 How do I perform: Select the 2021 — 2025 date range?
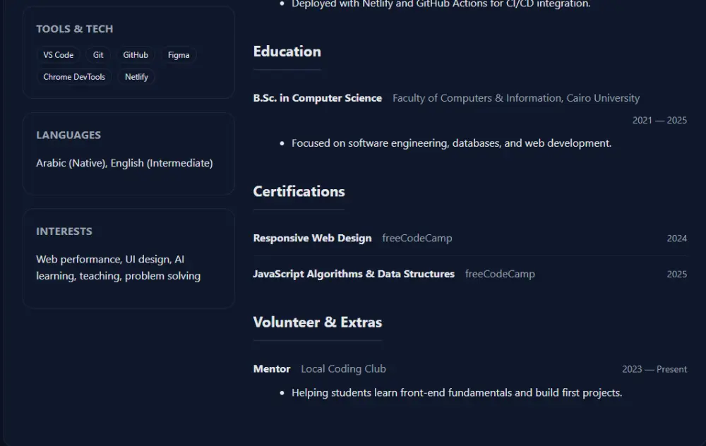[659, 120]
